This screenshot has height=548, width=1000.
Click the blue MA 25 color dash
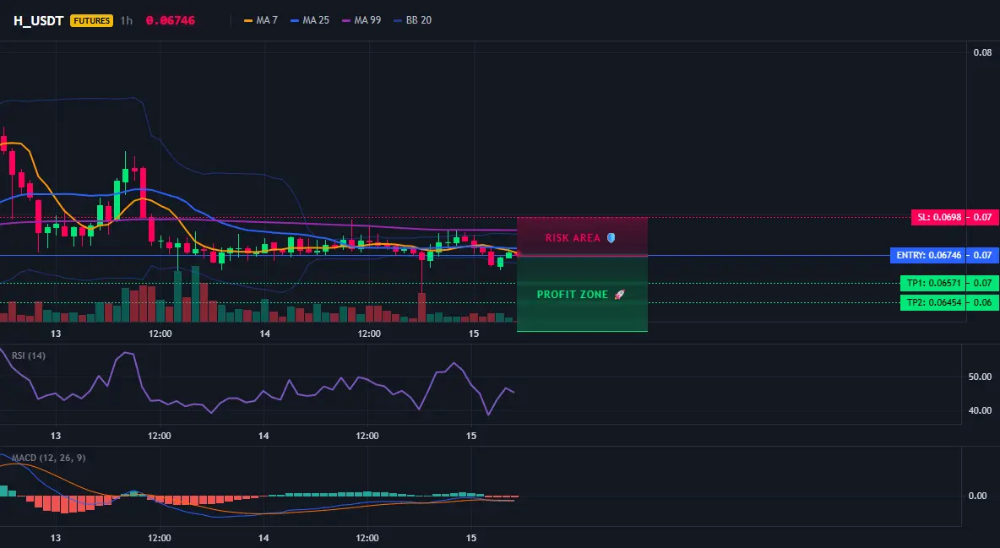click(295, 20)
